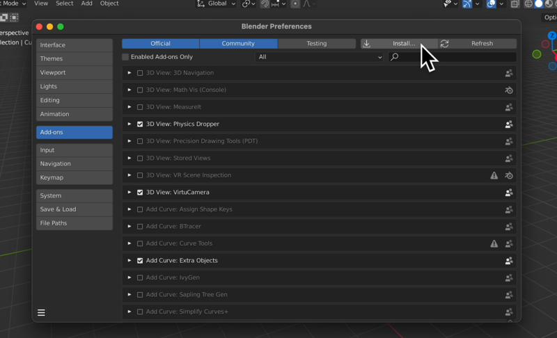Toggle proportional editing icon in viewport header

pos(295,3)
